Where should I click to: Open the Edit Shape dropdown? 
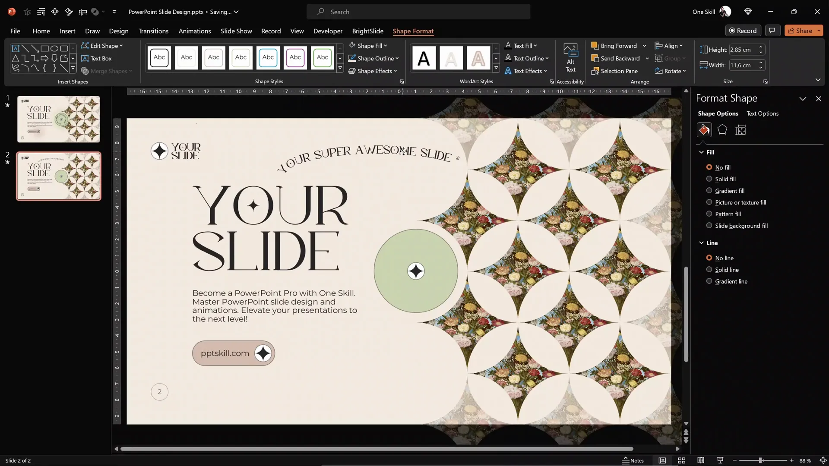click(x=102, y=46)
